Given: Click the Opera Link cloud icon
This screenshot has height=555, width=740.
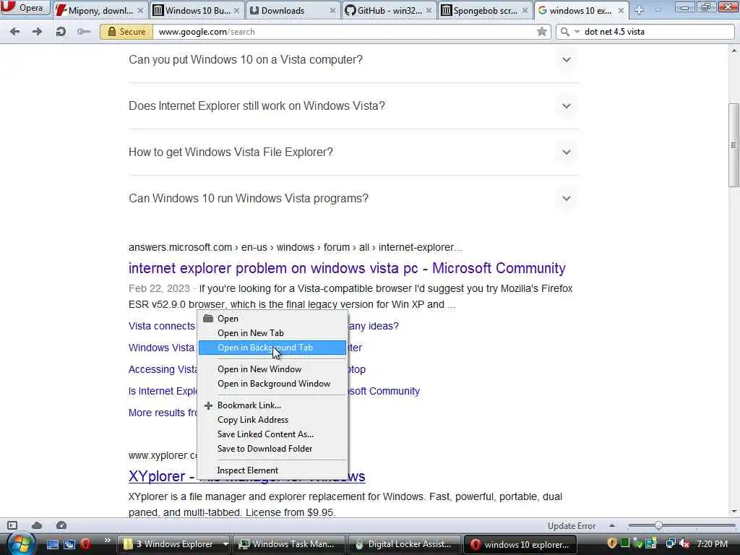Looking at the screenshot, I should click(x=37, y=525).
